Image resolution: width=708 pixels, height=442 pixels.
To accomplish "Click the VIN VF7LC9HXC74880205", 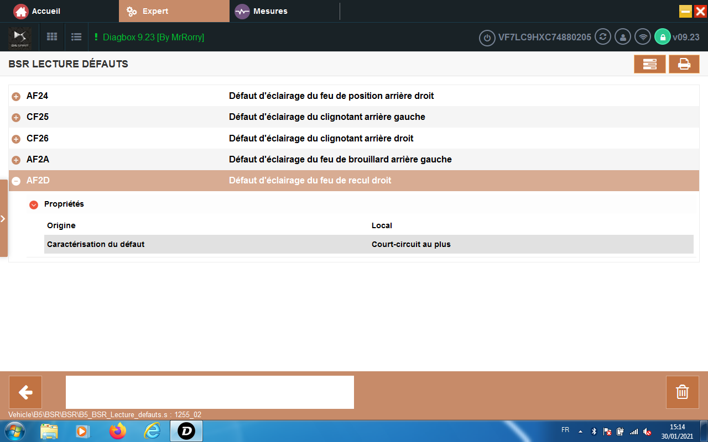I will pos(545,38).
